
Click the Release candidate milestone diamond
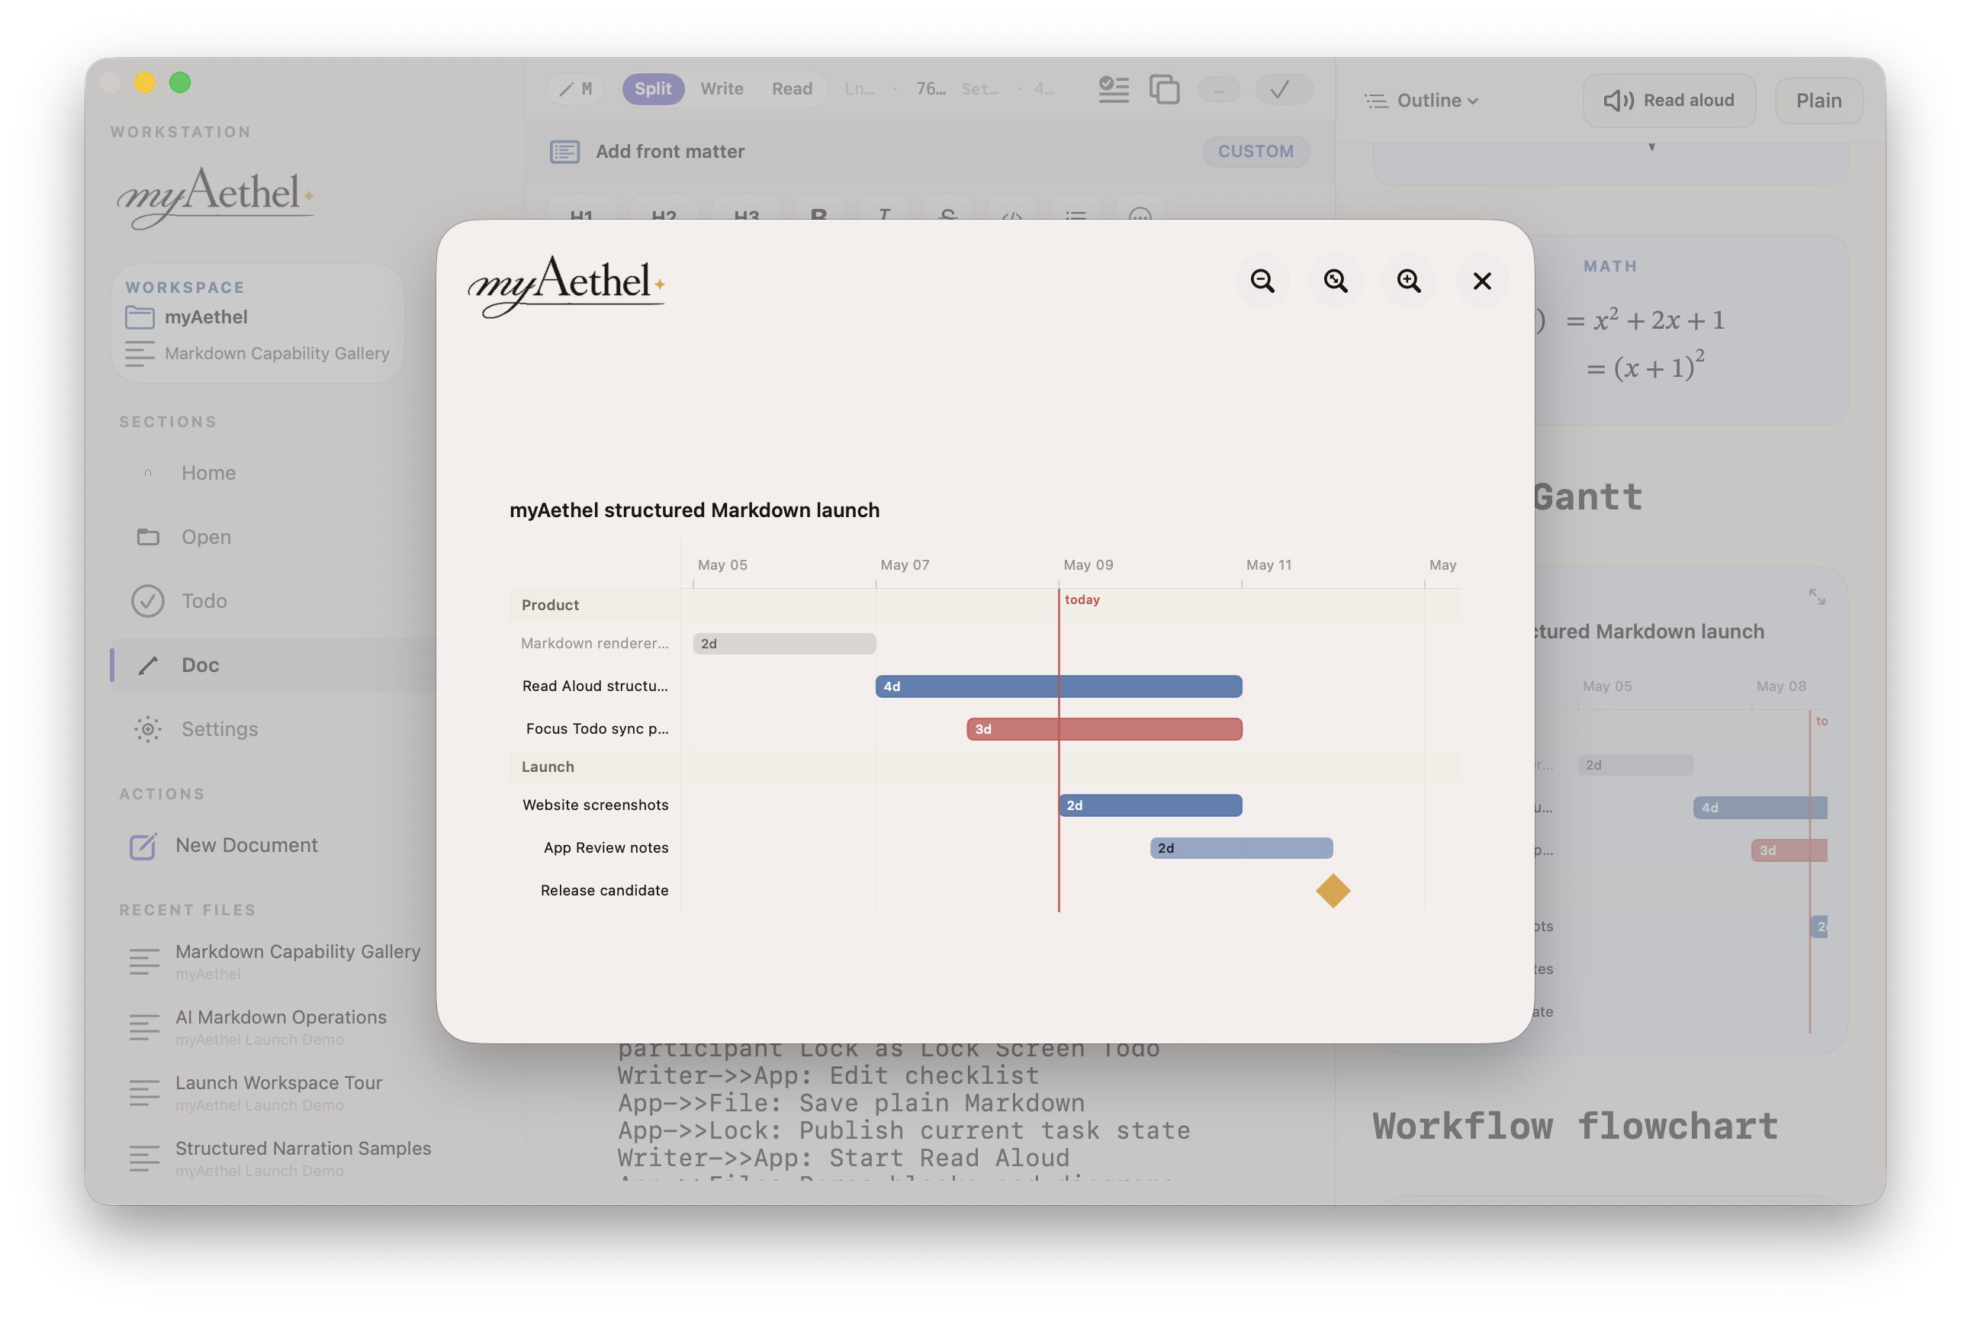click(1333, 890)
